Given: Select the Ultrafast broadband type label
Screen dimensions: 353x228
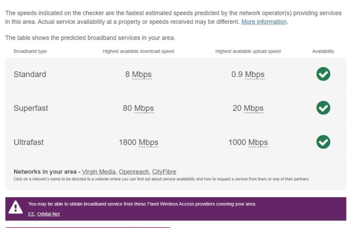Looking at the screenshot, I should point(29,142).
